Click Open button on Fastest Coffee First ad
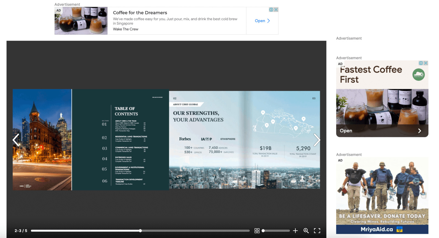Screen dimensions: 439x238 tap(382, 131)
